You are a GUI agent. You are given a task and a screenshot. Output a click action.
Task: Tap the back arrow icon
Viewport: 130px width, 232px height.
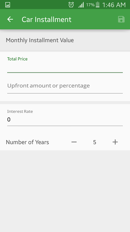pos(10,19)
